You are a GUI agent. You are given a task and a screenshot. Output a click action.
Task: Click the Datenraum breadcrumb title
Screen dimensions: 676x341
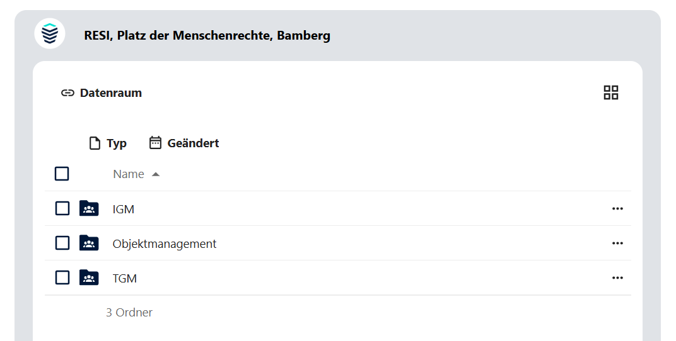click(x=111, y=93)
